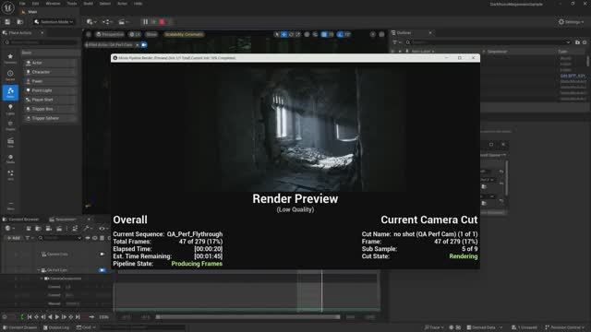The image size is (591, 332).
Task: Toggle the piloted camera view icon
Action: pos(144,45)
